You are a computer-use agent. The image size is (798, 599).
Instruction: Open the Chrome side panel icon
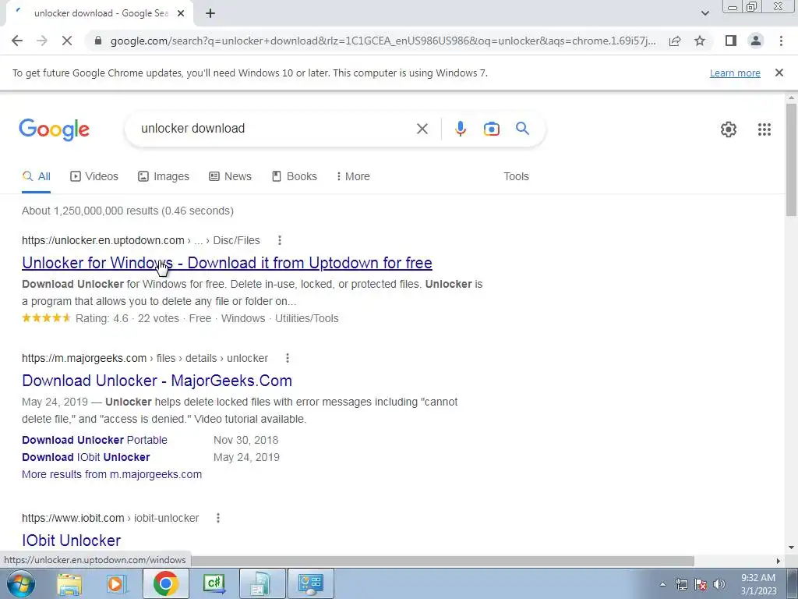click(x=731, y=41)
